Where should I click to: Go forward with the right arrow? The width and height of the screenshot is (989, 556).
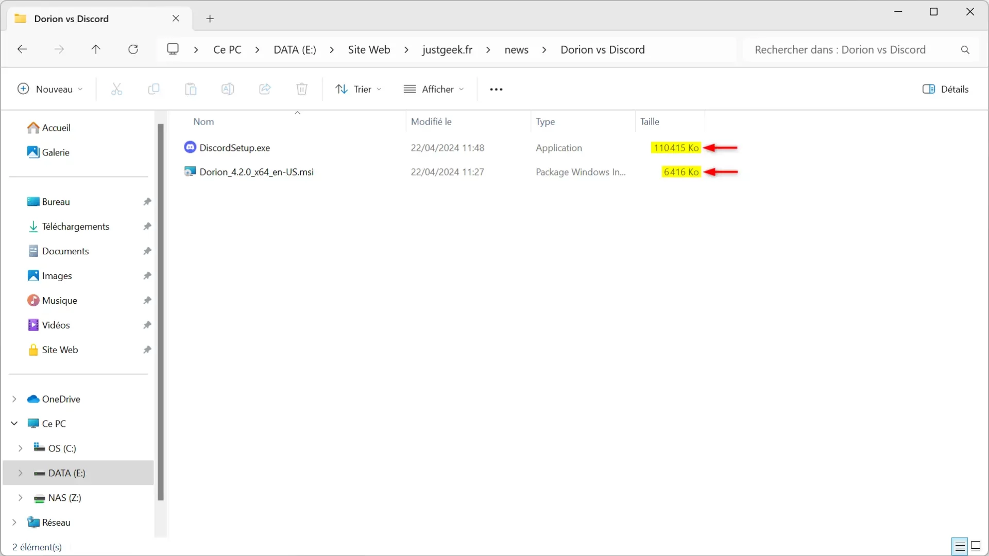59,49
